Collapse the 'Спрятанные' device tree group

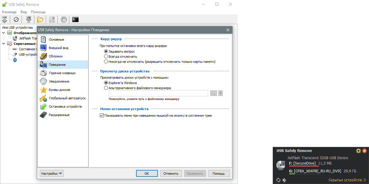4,43
